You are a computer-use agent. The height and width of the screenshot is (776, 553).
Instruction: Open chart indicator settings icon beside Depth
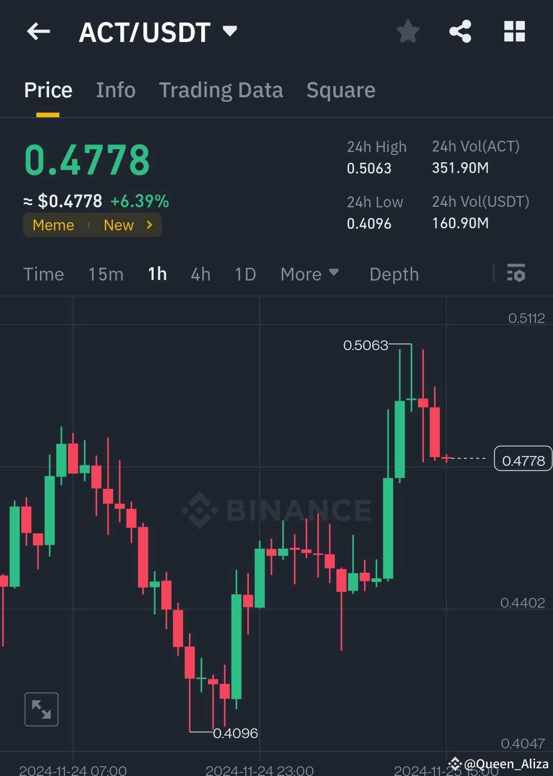516,274
